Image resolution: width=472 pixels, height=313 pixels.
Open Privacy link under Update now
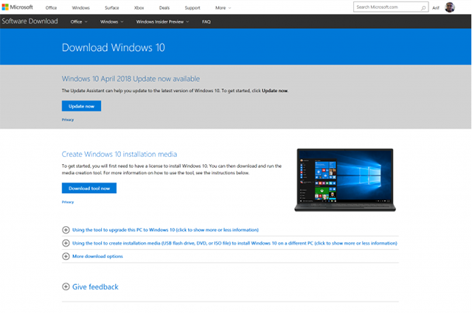coord(68,119)
